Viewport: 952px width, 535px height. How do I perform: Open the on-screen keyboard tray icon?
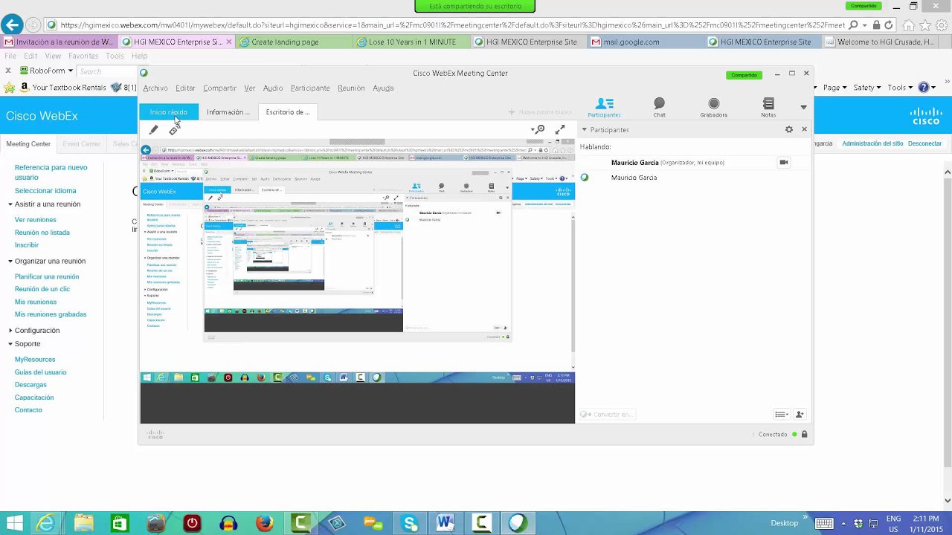click(823, 523)
